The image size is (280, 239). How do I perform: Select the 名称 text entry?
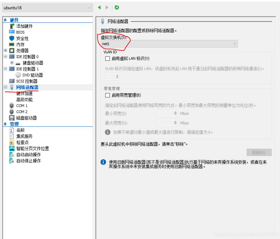coord(20,130)
